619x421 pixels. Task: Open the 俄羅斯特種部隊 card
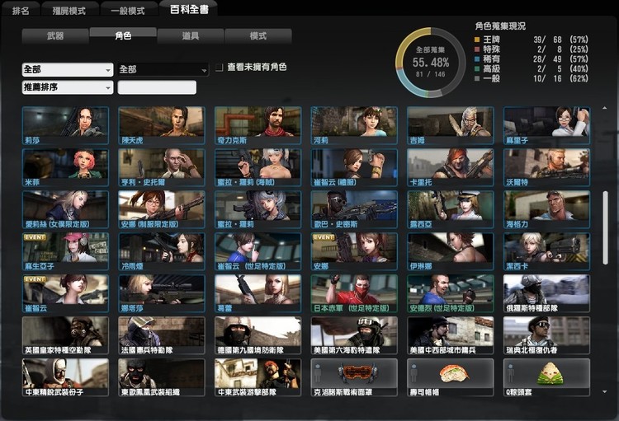click(546, 293)
